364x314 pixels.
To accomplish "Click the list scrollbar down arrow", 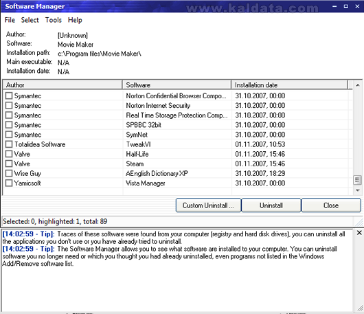I will 358,190.
